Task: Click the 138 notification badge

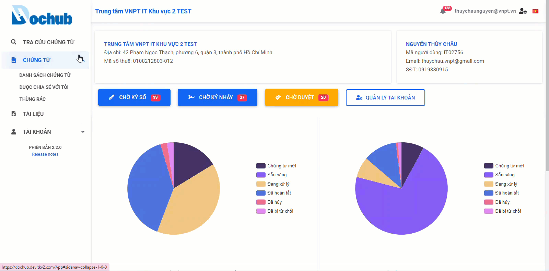Action: click(x=447, y=8)
